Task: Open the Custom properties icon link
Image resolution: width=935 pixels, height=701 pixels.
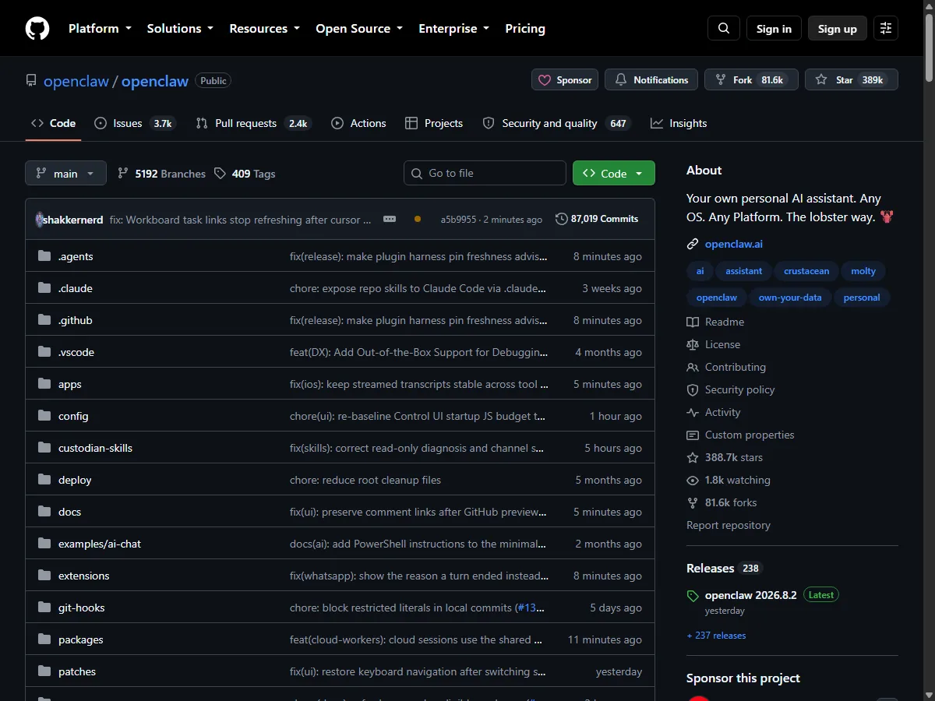Action: [740, 435]
